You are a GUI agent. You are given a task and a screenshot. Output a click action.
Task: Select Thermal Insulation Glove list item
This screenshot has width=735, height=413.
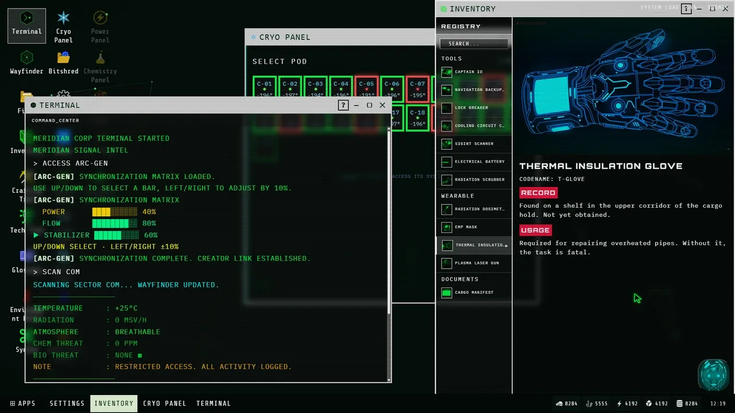pos(474,245)
